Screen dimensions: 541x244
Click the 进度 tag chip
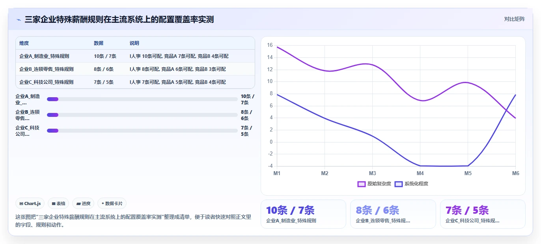83,203
